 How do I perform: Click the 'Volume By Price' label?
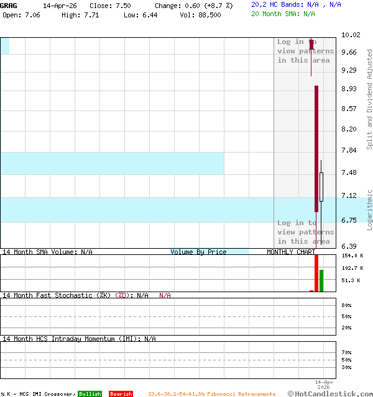click(198, 252)
